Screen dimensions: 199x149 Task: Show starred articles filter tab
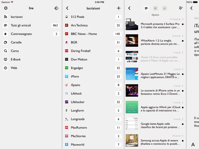165,8
